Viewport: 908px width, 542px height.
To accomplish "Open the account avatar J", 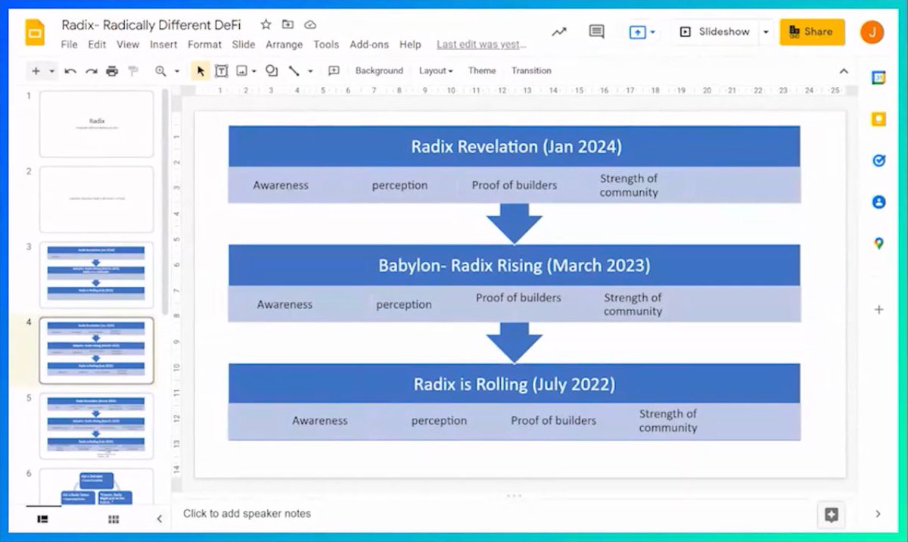I will (x=872, y=32).
